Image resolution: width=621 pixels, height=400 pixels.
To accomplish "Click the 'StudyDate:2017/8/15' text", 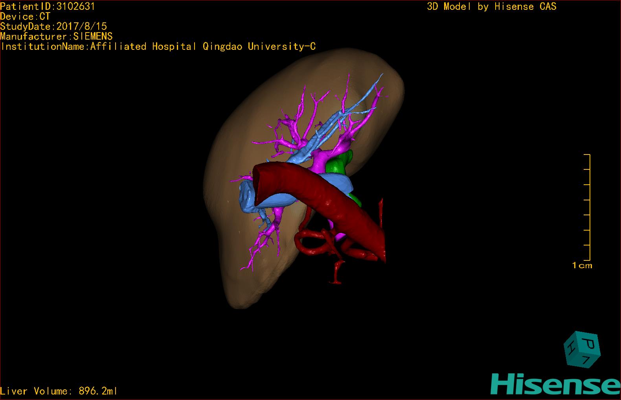I will click(53, 26).
